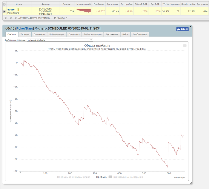Image resolution: width=209 pixels, height=189 pixels.
Task: Sort by the Ср. ставка column header
Action: click(x=113, y=4)
